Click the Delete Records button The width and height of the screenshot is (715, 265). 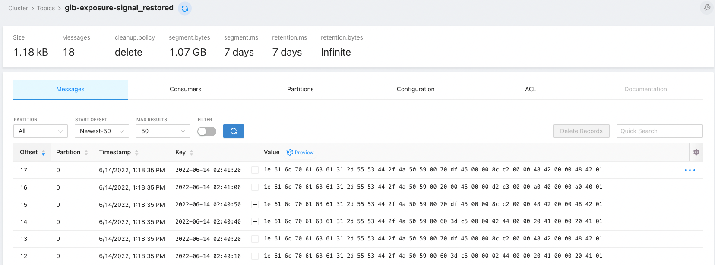(x=581, y=131)
